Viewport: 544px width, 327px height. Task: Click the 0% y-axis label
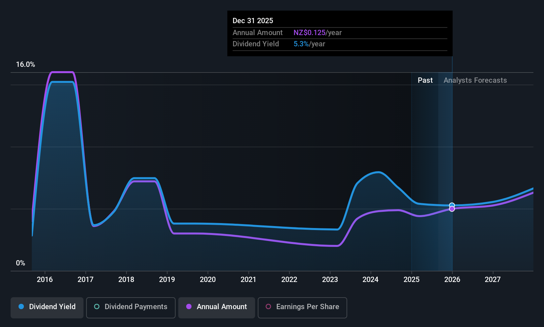(21, 263)
